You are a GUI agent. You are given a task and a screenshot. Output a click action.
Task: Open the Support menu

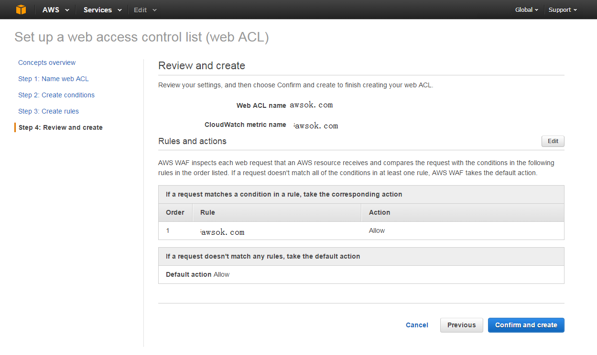(x=563, y=10)
